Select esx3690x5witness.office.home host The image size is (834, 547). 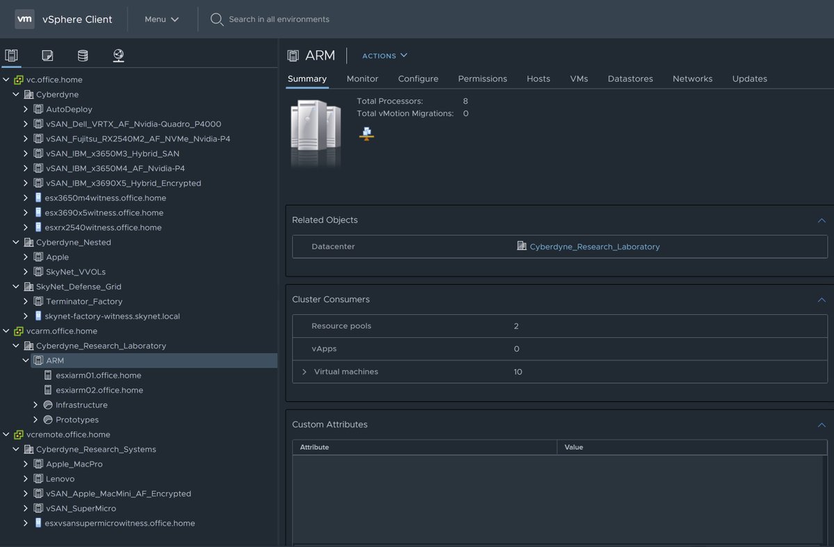[x=104, y=213]
